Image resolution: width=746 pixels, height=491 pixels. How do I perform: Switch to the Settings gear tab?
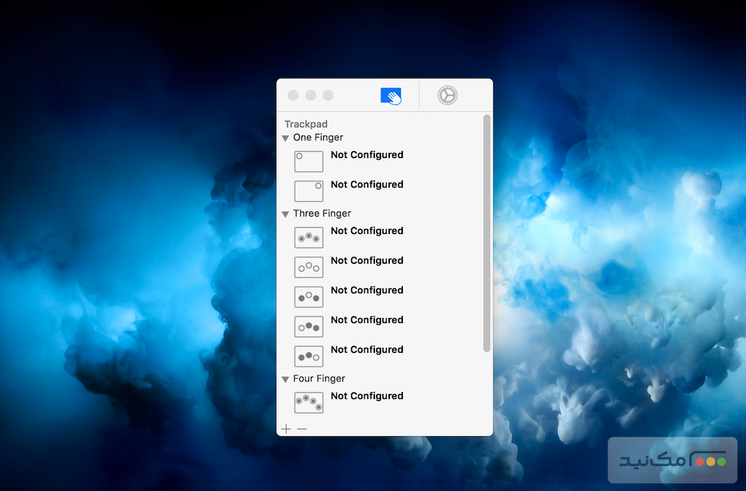pos(447,95)
